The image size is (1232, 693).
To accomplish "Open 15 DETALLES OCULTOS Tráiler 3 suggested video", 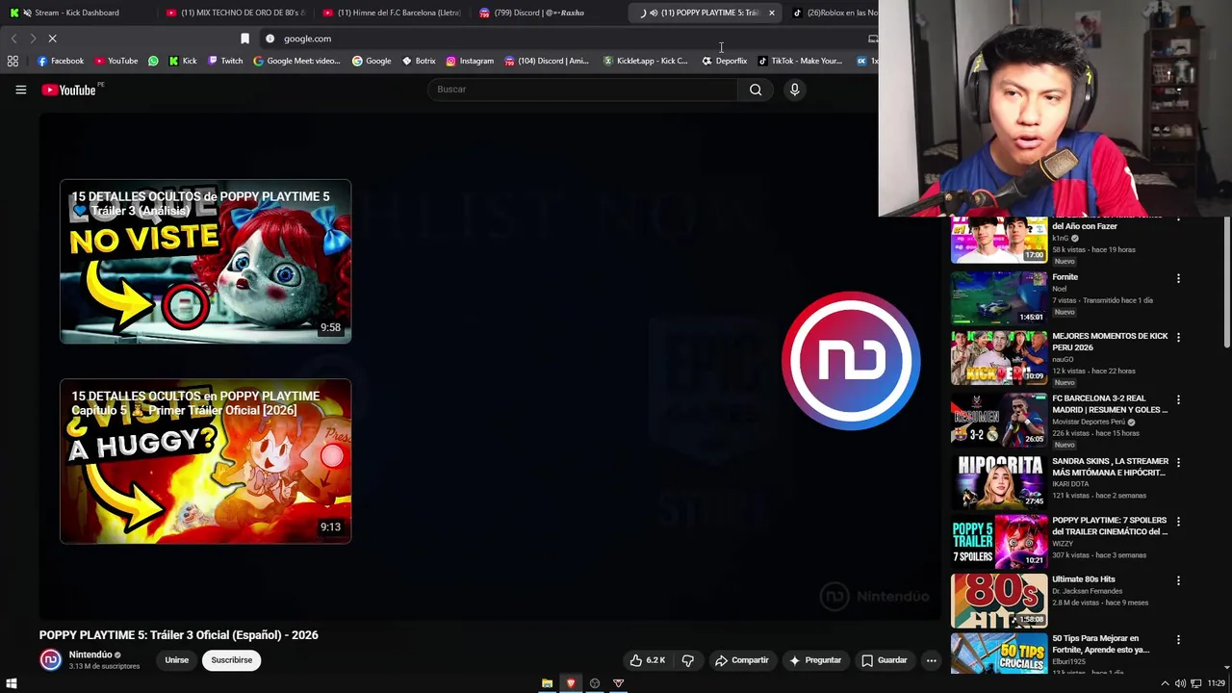I will pyautogui.click(x=205, y=262).
